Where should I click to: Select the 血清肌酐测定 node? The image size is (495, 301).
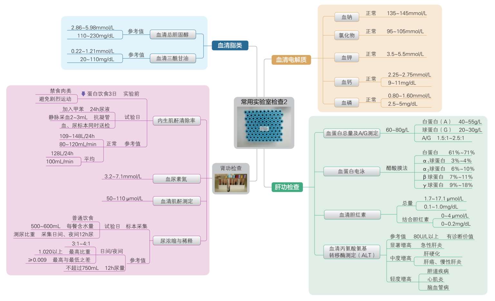(177, 201)
